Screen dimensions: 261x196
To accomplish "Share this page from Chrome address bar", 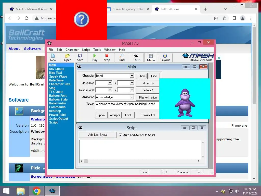I will pyautogui.click(x=216, y=18).
